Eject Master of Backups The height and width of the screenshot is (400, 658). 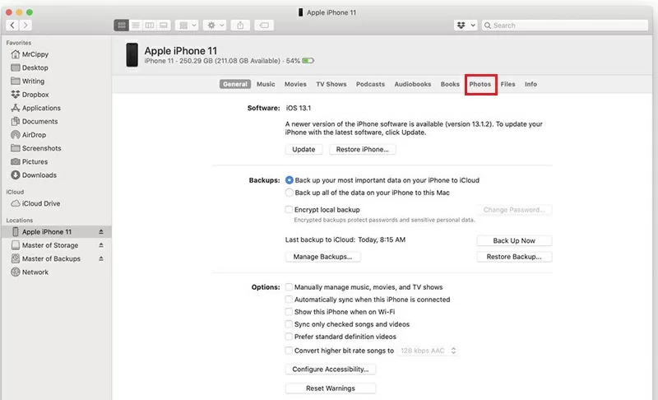pyautogui.click(x=101, y=258)
